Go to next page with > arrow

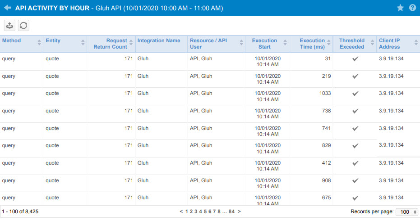point(239,211)
